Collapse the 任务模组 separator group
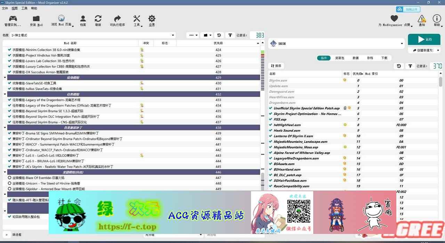Viewport: 445px width, 243px height. pos(5,94)
